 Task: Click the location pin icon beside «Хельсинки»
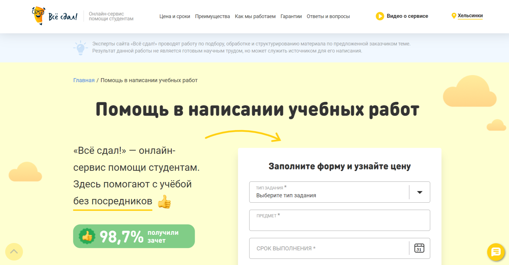click(454, 16)
